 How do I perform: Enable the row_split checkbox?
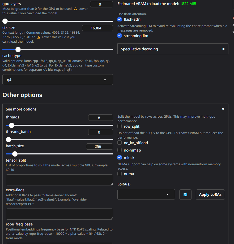pos(120,126)
